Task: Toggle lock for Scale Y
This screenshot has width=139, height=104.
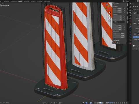Action: (124, 28)
